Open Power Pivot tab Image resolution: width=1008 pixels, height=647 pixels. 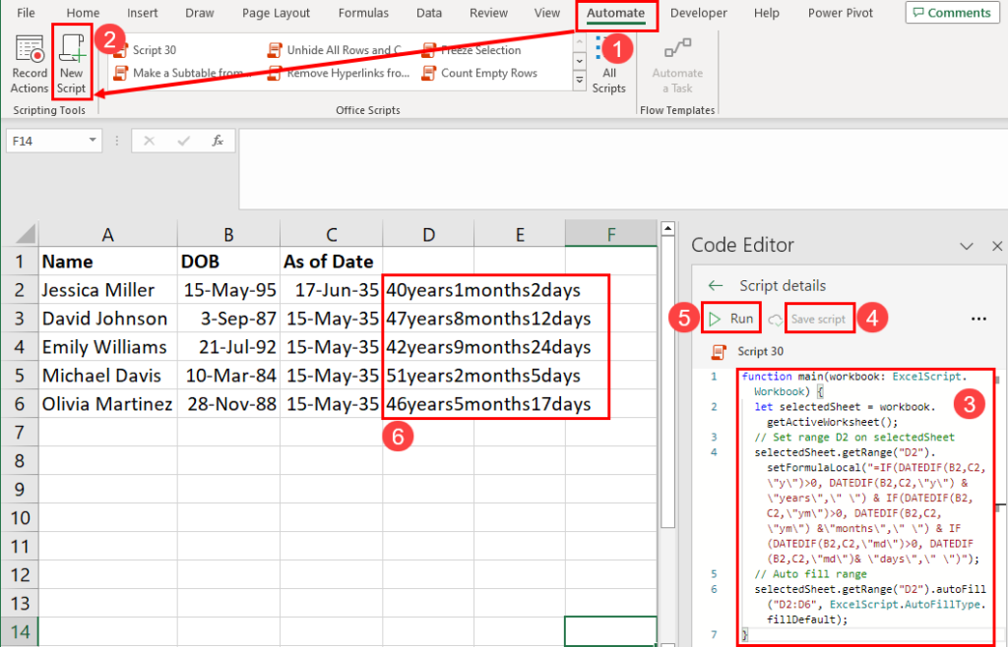click(x=841, y=13)
